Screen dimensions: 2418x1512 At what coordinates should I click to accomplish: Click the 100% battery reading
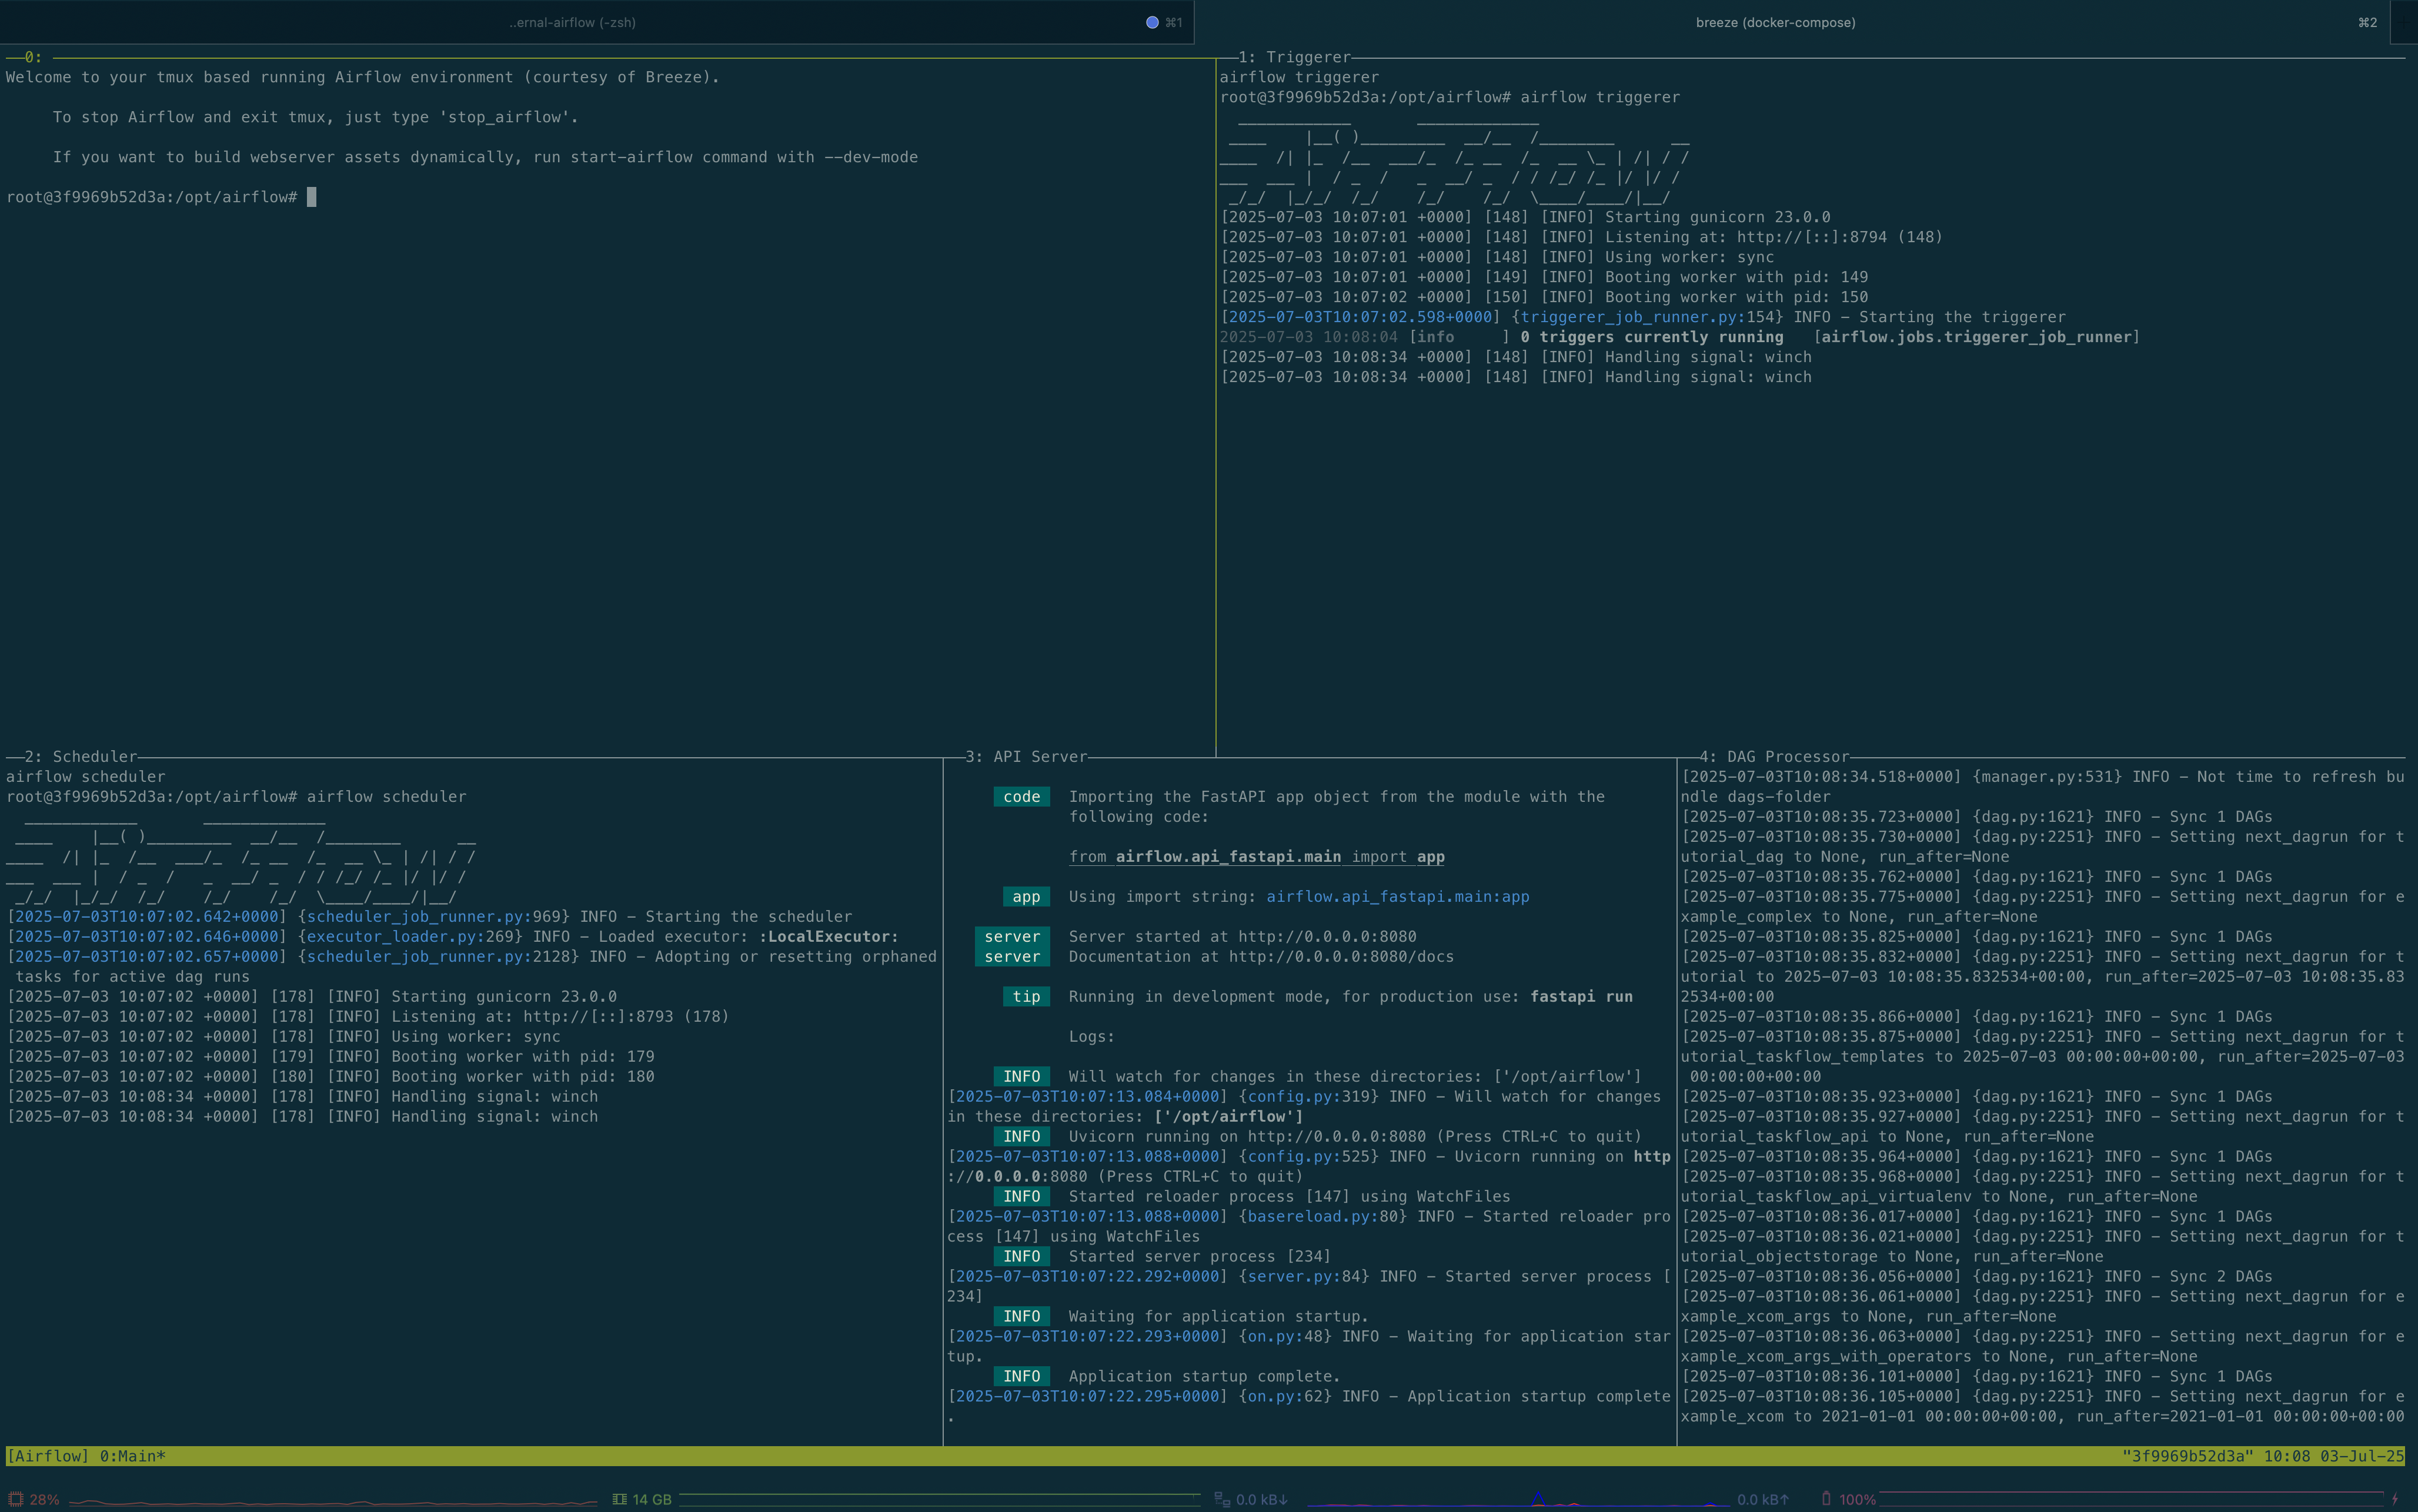pos(1857,1500)
